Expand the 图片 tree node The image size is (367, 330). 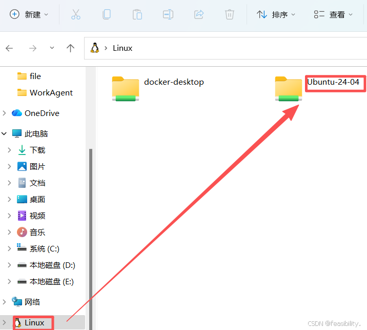click(9, 167)
